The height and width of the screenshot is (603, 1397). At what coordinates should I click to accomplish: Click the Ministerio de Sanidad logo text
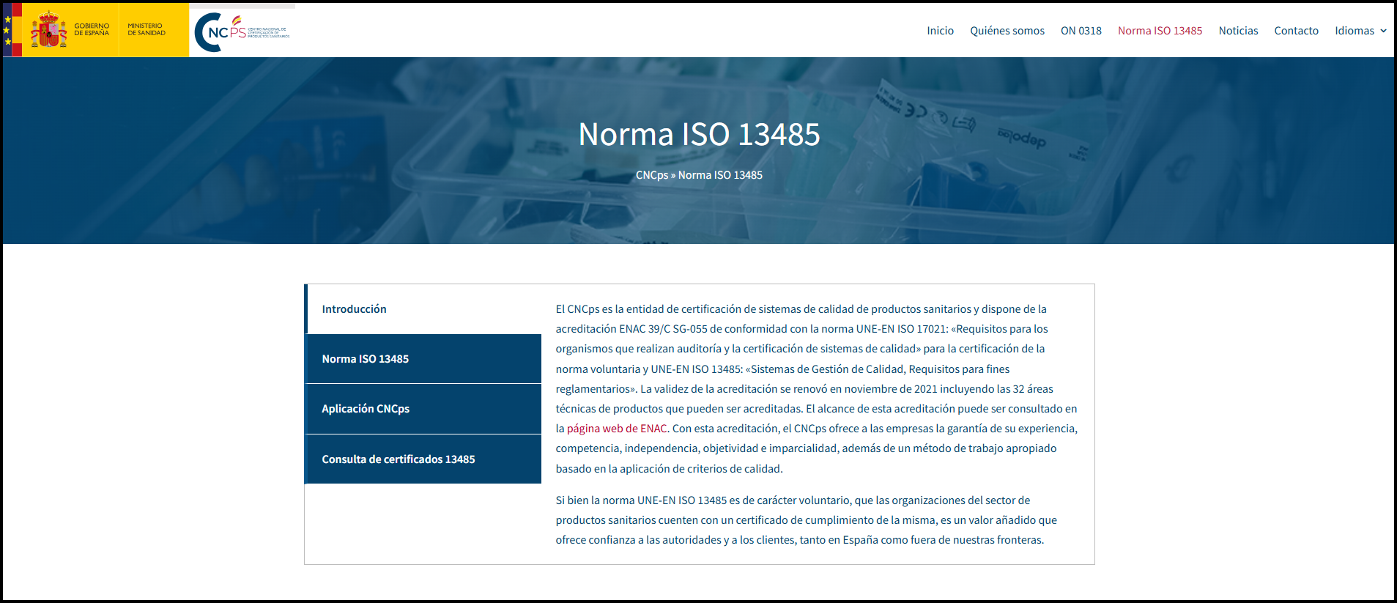click(x=147, y=29)
